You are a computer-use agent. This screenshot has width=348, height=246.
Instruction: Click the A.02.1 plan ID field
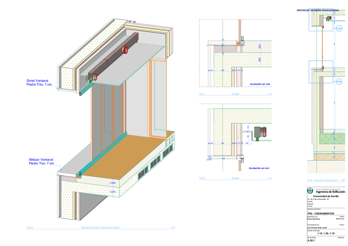point(311,241)
